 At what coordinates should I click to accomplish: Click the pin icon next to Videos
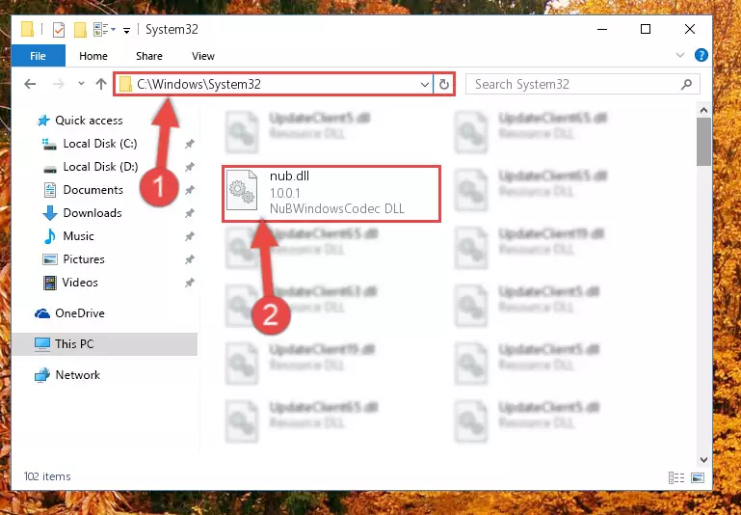[190, 283]
